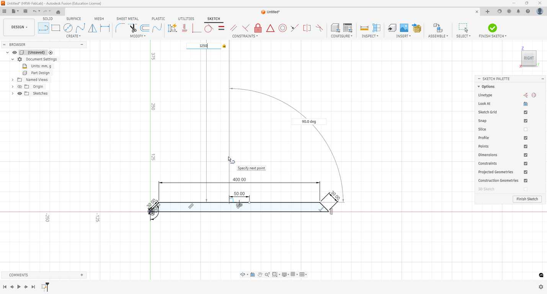This screenshot has width=547, height=294.
Task: Select the Pan hand tool
Action: (x=260, y=274)
